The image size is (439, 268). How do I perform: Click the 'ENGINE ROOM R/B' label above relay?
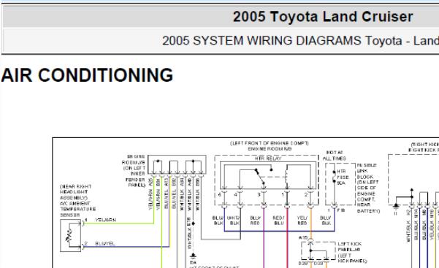[x=270, y=149]
